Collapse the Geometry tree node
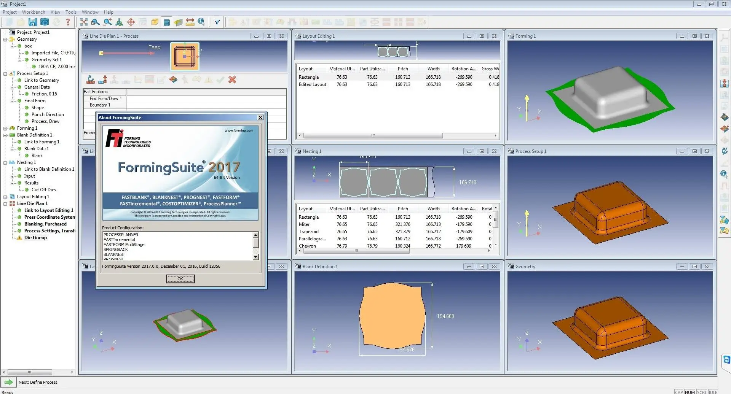This screenshot has height=394, width=731. click(x=5, y=39)
